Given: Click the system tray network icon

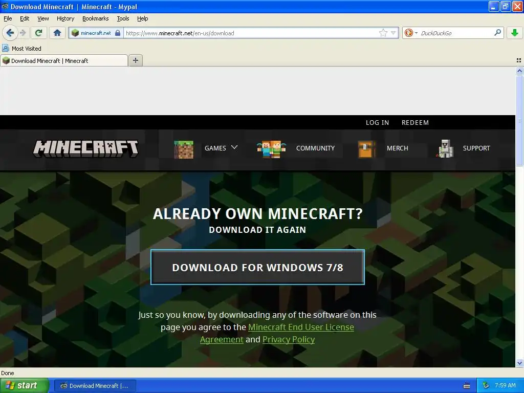Looking at the screenshot, I should (486, 386).
